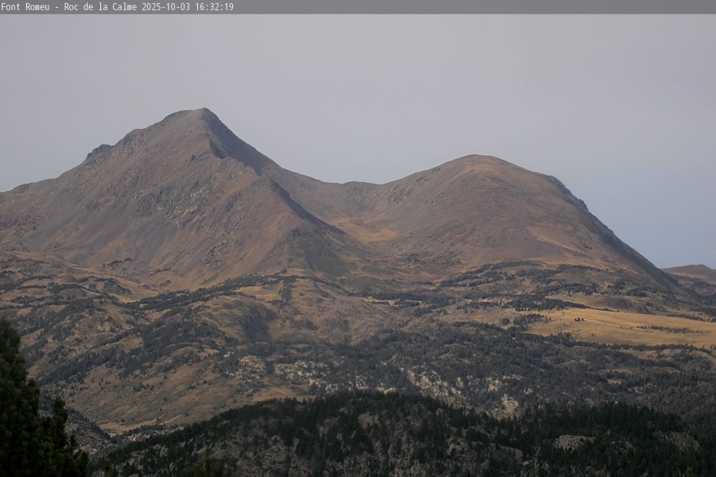Click the date 2025-10-03 in the overlay

166,6
